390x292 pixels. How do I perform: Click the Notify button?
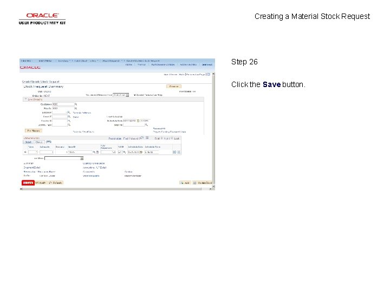point(41,183)
